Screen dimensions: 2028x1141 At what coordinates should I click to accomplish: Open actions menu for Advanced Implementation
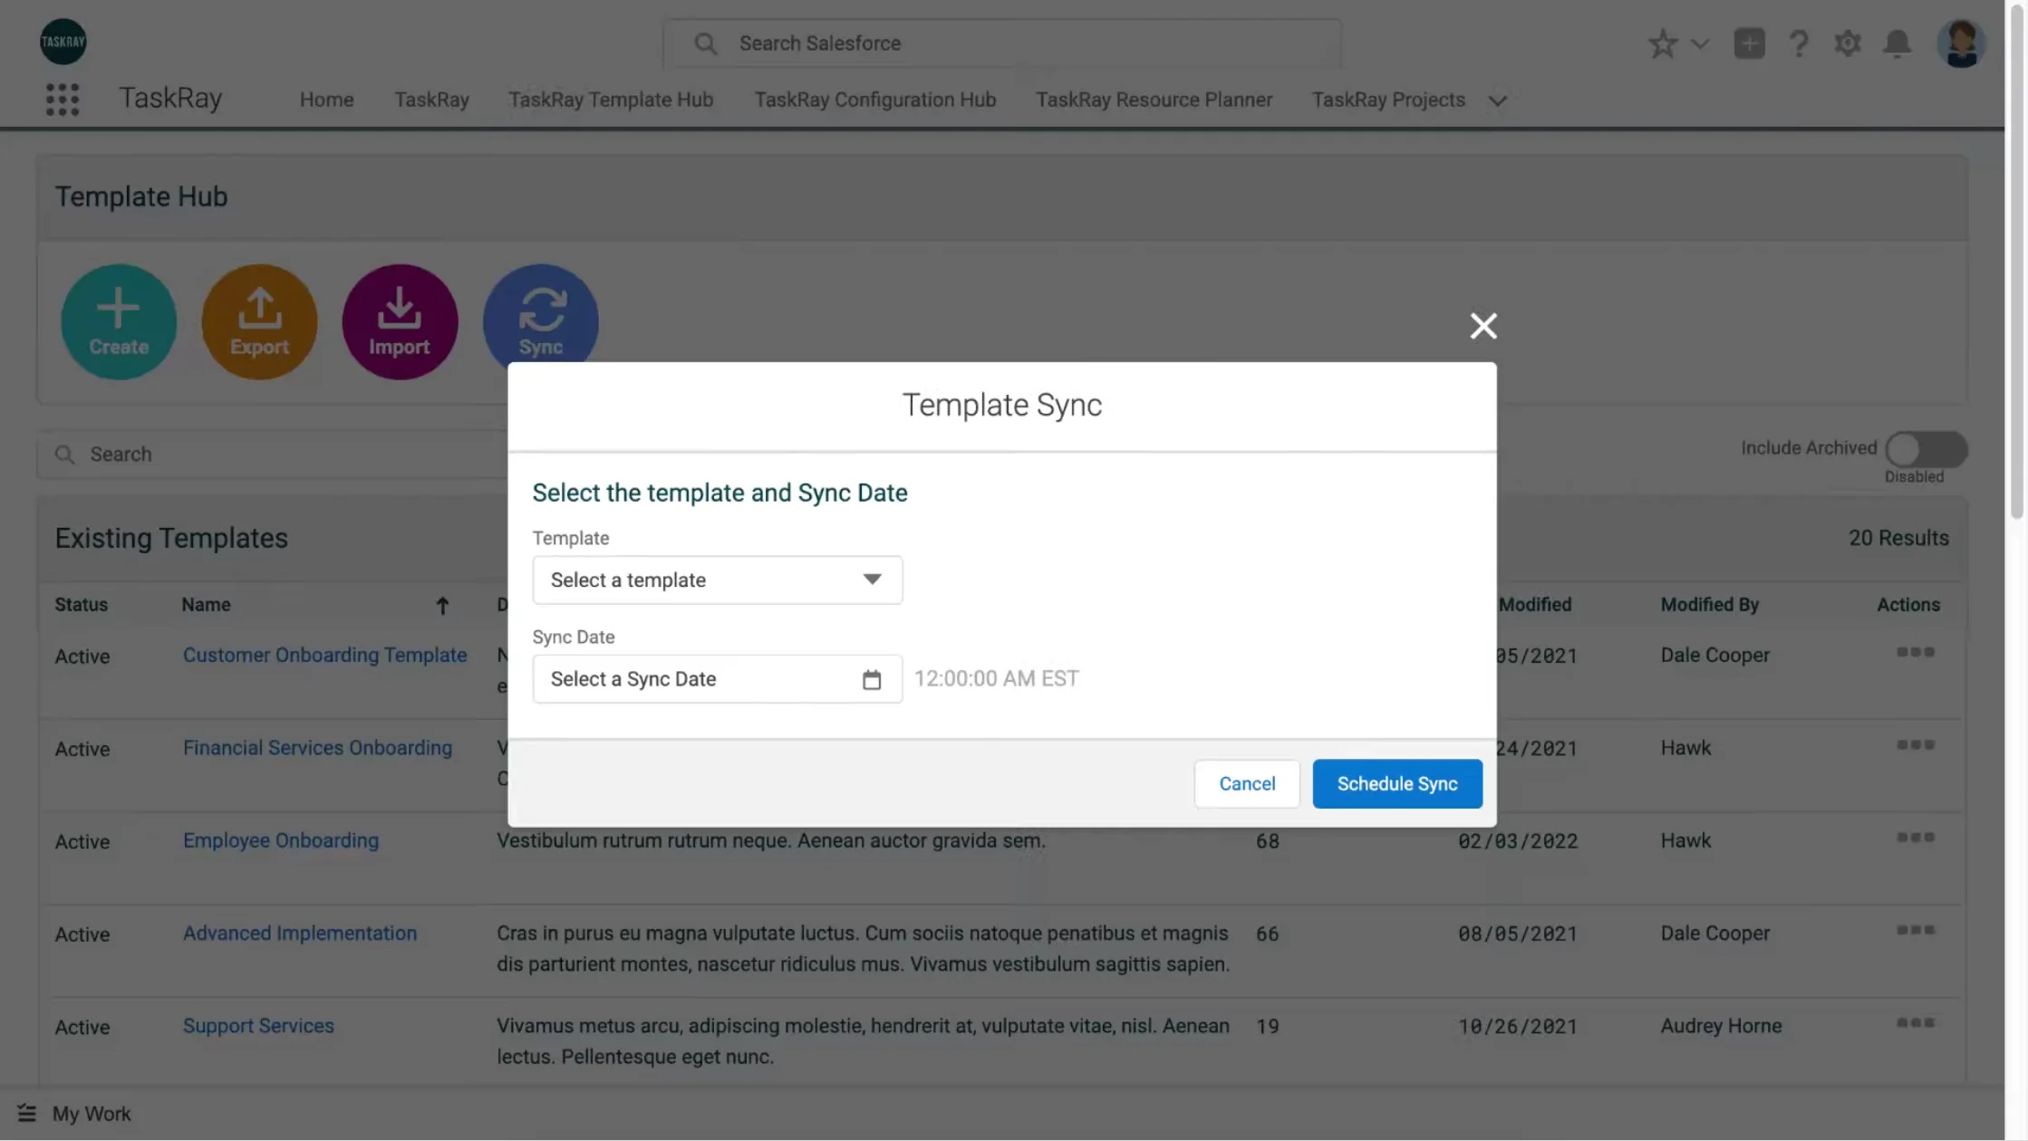[x=1916, y=930]
